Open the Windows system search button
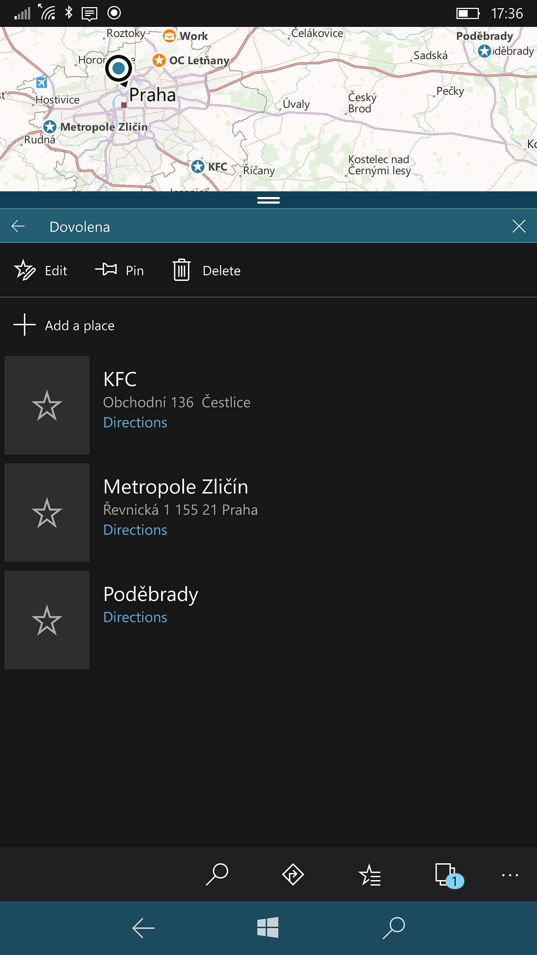The height and width of the screenshot is (955, 537). pos(394,928)
